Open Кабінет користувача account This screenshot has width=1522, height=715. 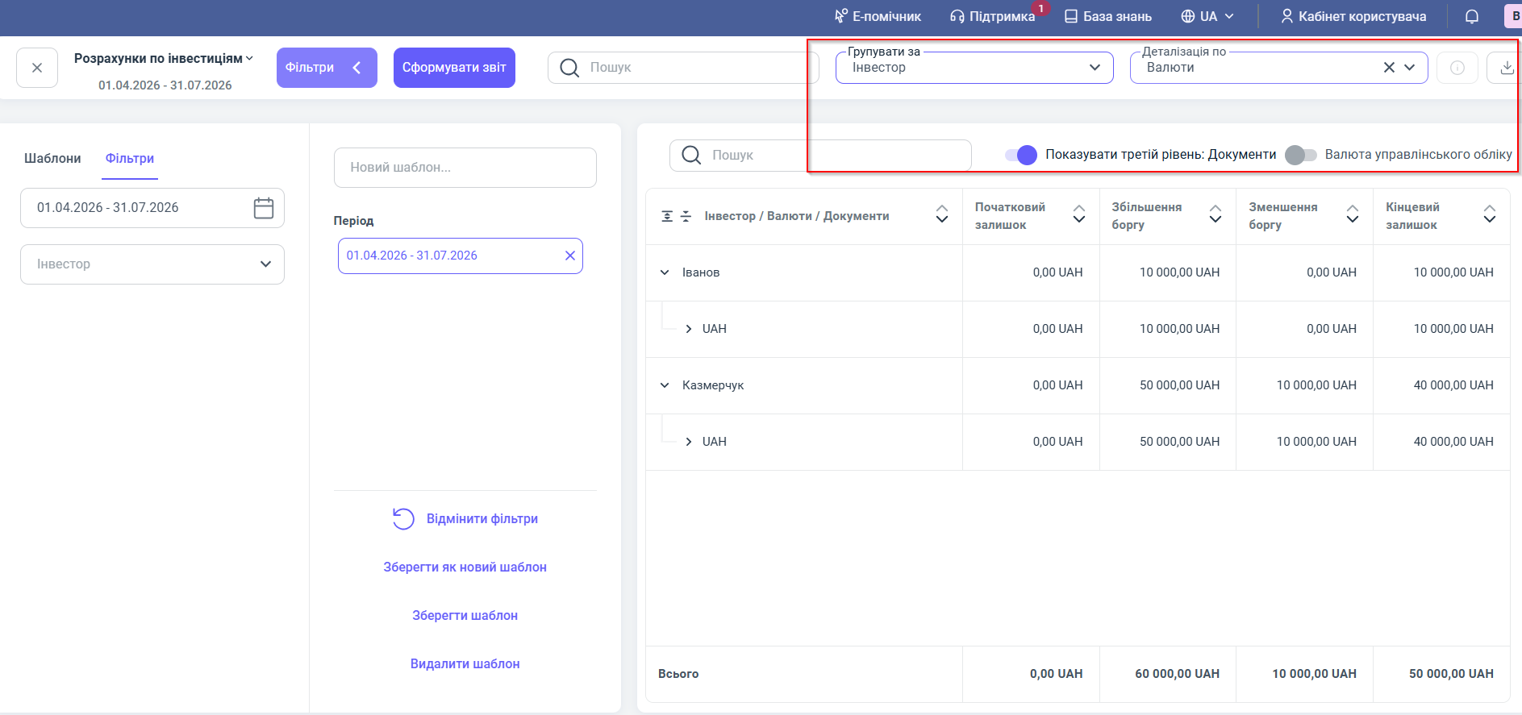[x=1353, y=16]
